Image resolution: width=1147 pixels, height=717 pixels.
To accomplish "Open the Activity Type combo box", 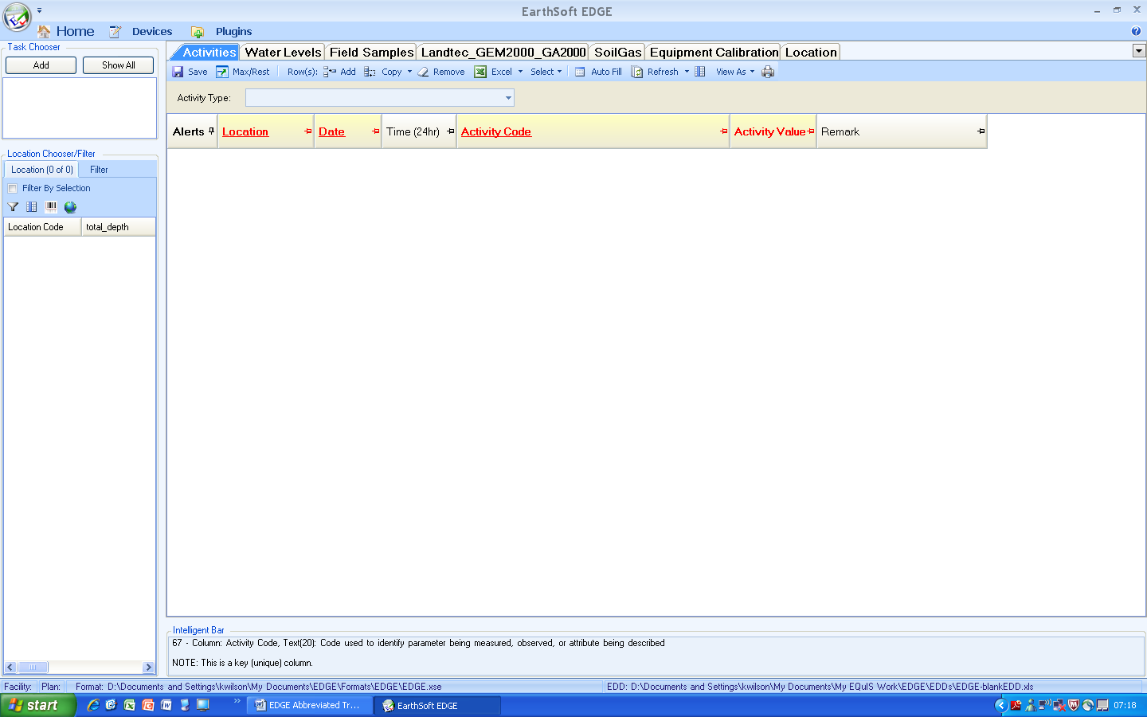I will [x=380, y=98].
